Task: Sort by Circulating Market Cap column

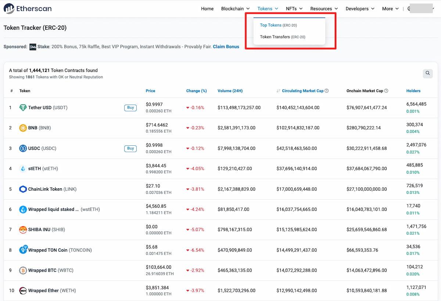Action: 302,91
